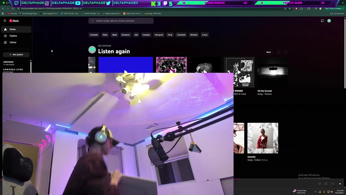Screen dimensions: 346x195
Task: Expand the player page arrow
Action: click(x=340, y=184)
